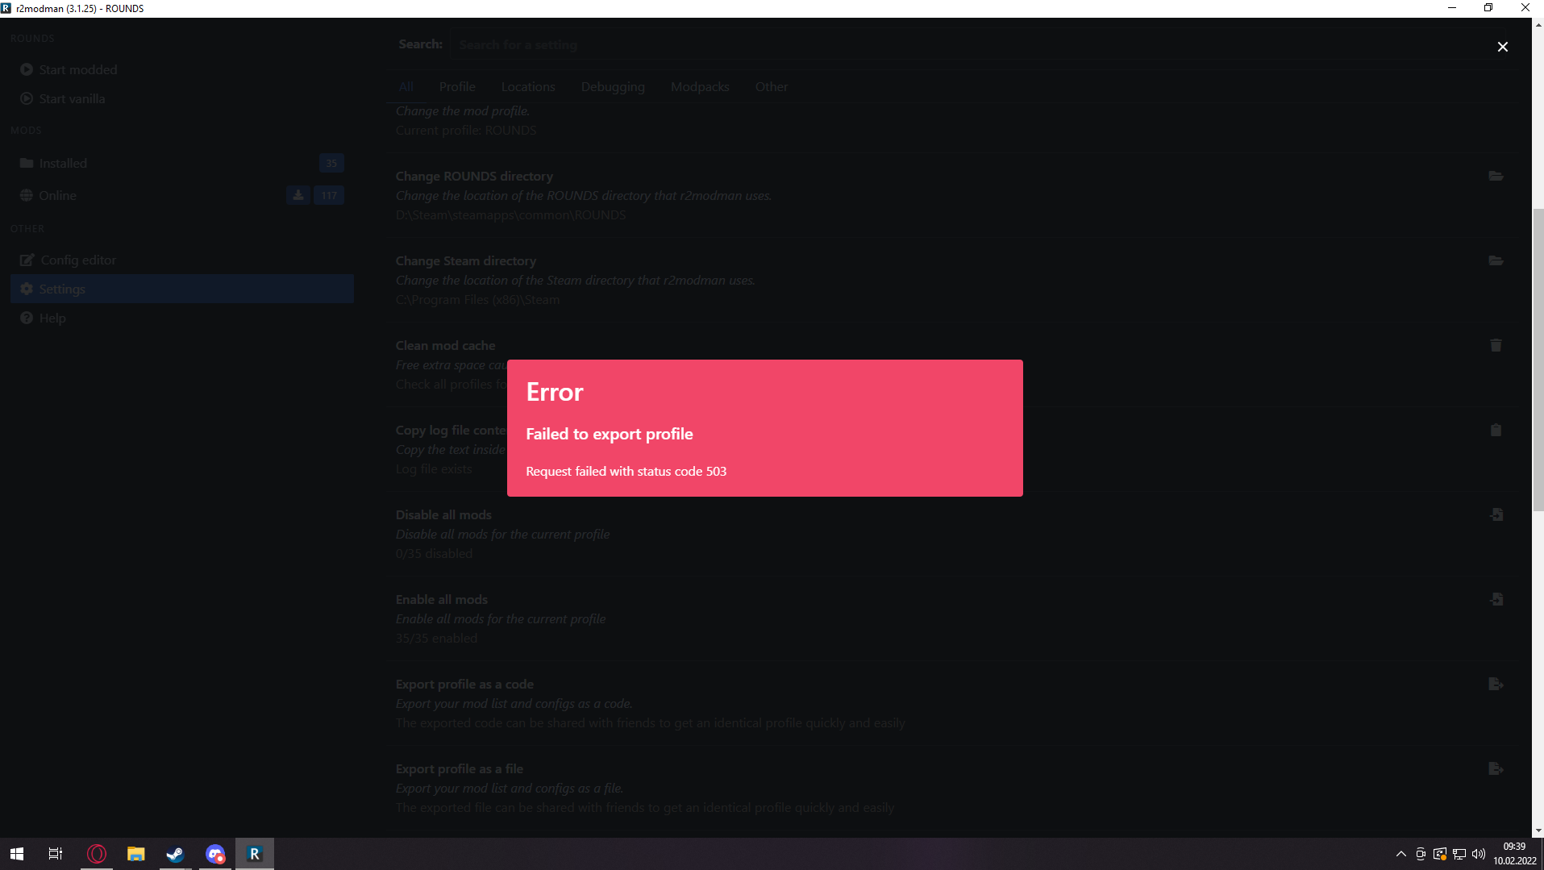Click the Export profile as a code title
Screen dimensions: 1544x870
[464, 684]
